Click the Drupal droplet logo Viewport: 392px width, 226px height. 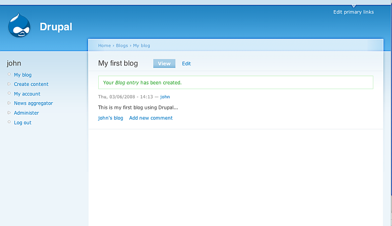click(19, 26)
